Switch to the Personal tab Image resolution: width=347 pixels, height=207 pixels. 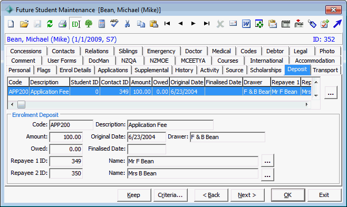pos(20,70)
